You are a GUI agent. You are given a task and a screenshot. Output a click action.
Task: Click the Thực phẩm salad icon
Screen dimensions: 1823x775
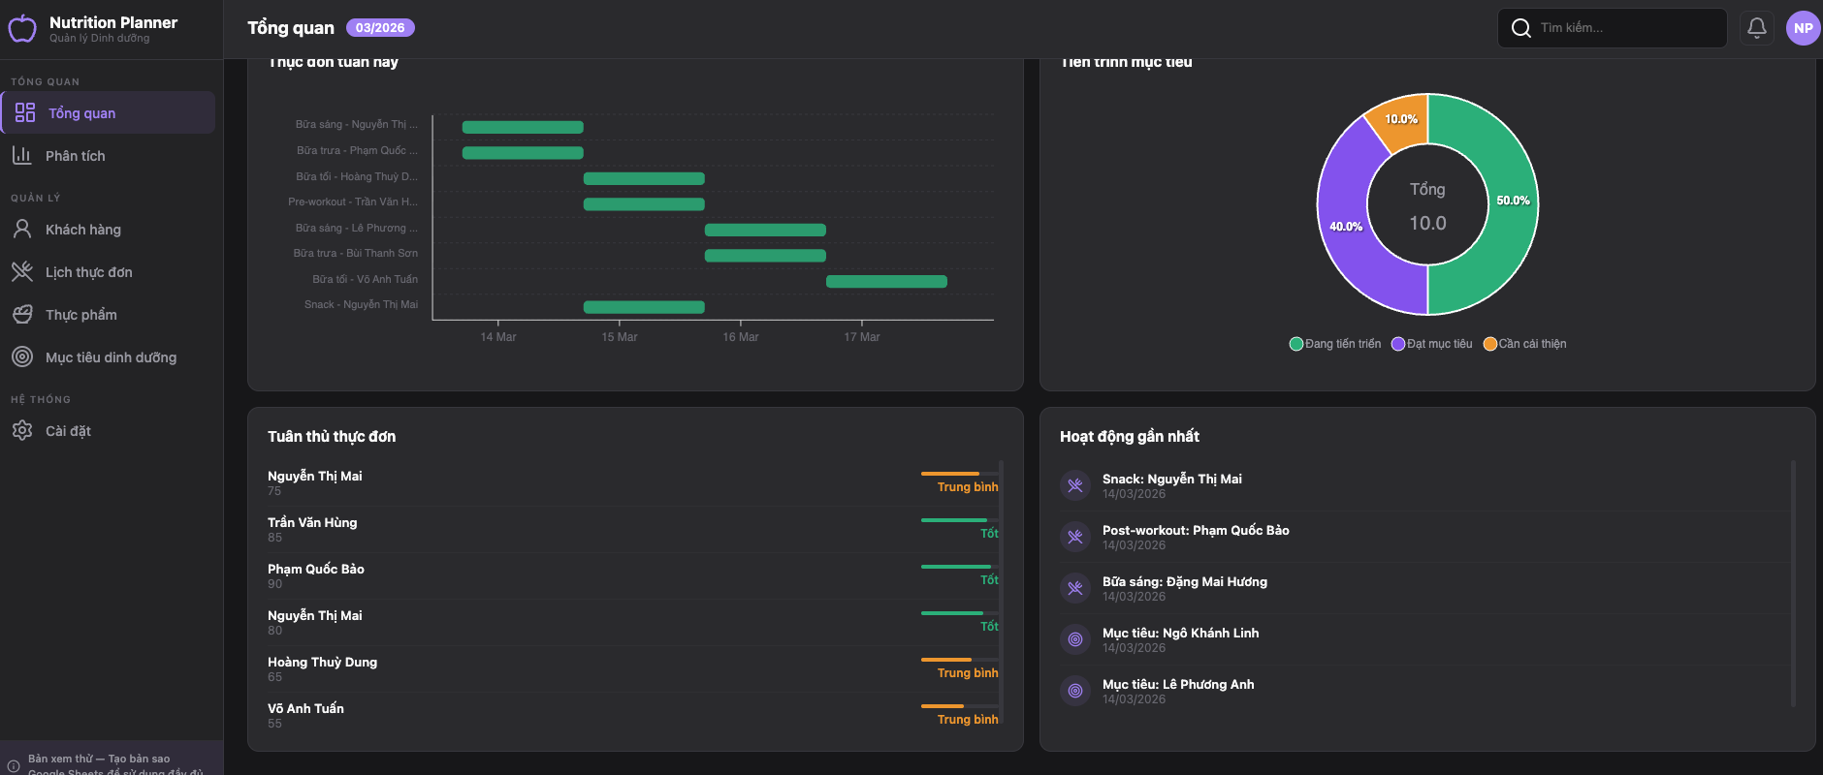pyautogui.click(x=22, y=315)
